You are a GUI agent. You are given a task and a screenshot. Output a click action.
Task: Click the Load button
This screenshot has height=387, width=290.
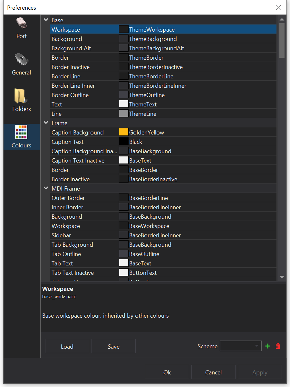[67, 346]
